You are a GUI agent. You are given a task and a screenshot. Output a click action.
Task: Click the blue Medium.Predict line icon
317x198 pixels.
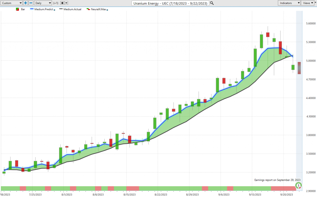click(x=32, y=9)
